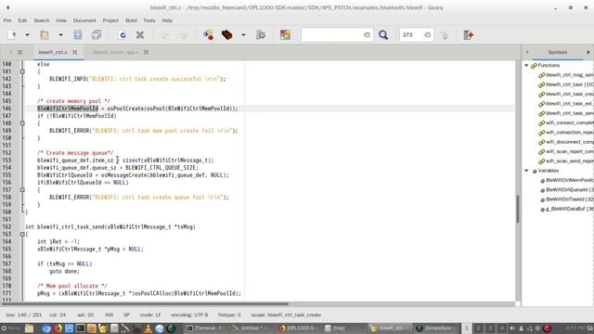Screen dimensions: 594x334
Task: Jump to the entered line number
Action: tap(445, 35)
